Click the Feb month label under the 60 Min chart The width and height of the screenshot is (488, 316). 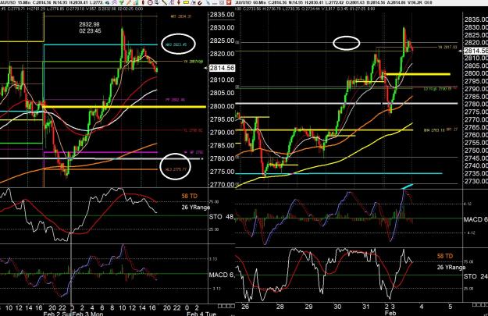(x=390, y=313)
